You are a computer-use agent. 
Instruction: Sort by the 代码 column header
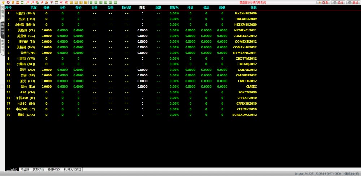coord(253,8)
